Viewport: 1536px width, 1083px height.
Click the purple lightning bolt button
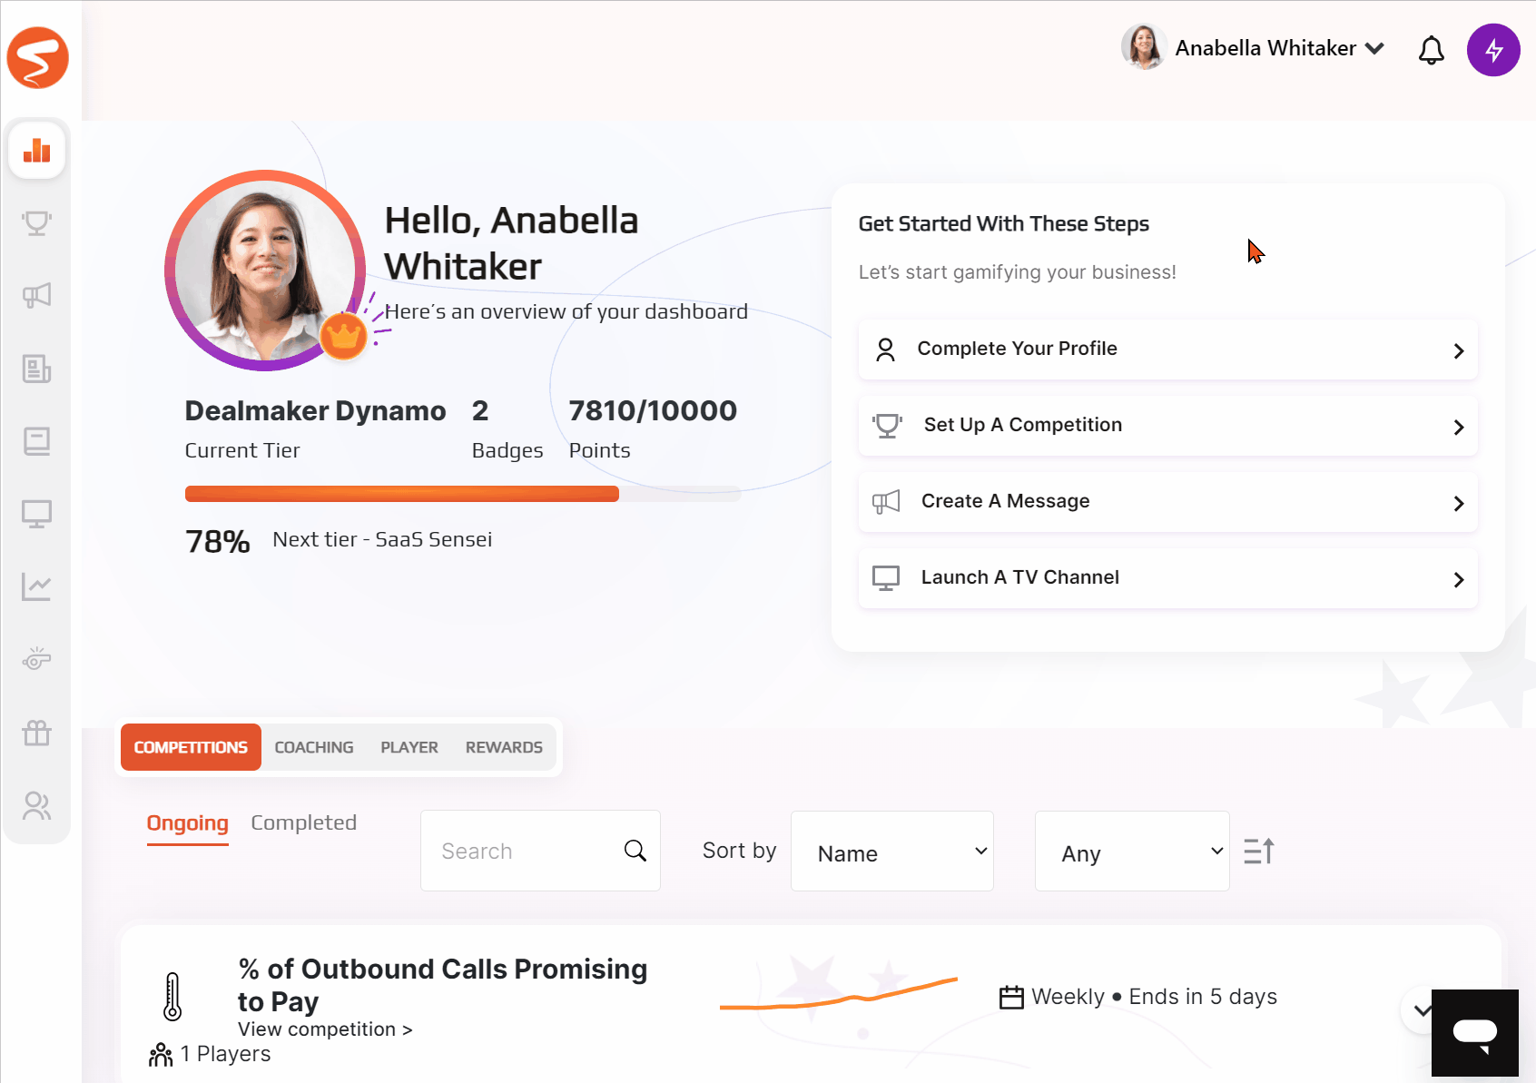1493,50
